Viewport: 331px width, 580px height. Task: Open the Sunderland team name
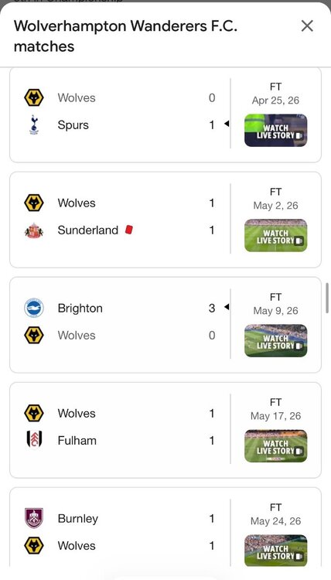(88, 230)
